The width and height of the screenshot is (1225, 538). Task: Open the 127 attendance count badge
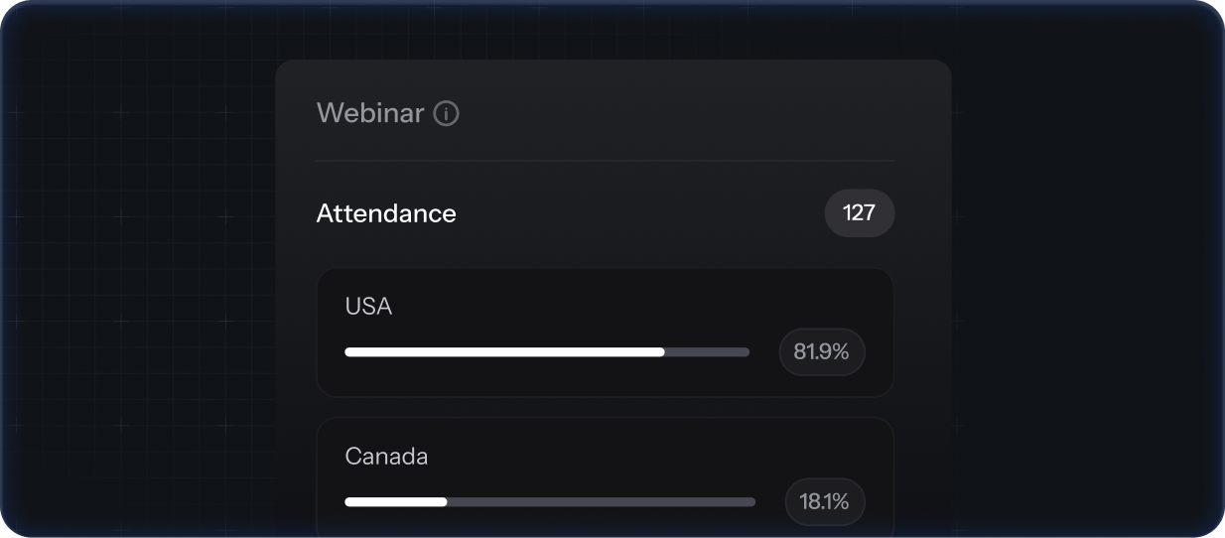pos(859,213)
